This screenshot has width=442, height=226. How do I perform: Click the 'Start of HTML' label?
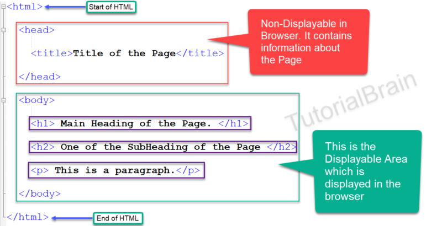111,7
